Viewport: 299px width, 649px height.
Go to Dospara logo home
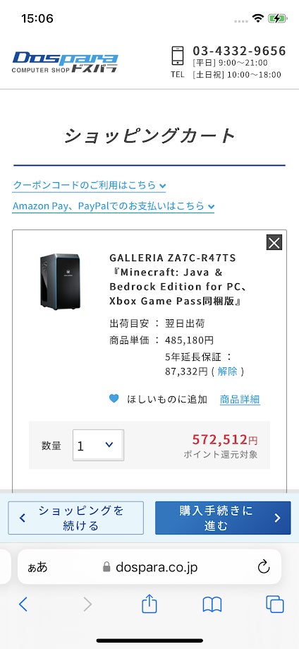(x=65, y=62)
